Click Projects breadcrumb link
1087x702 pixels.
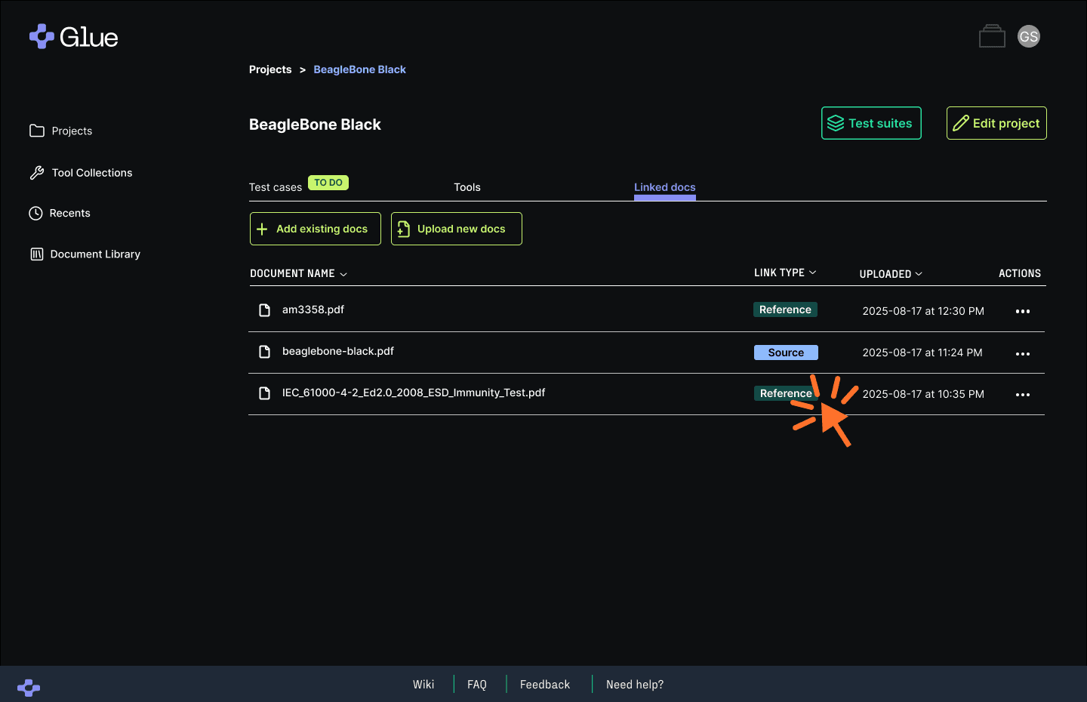pos(270,69)
